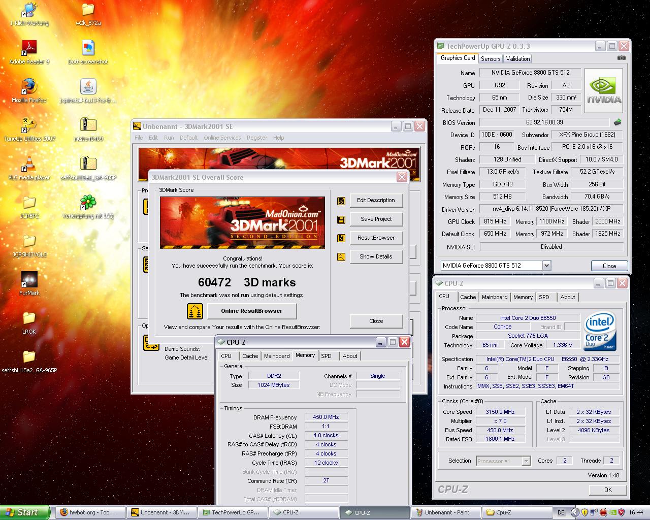Open the mtstu40409 archive
Screen dimensions: 650x520
pyautogui.click(x=88, y=125)
